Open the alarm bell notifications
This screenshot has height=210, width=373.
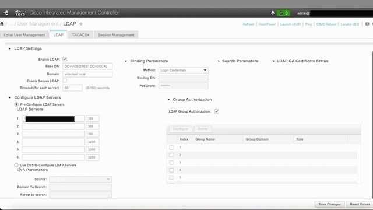pyautogui.click(x=273, y=13)
